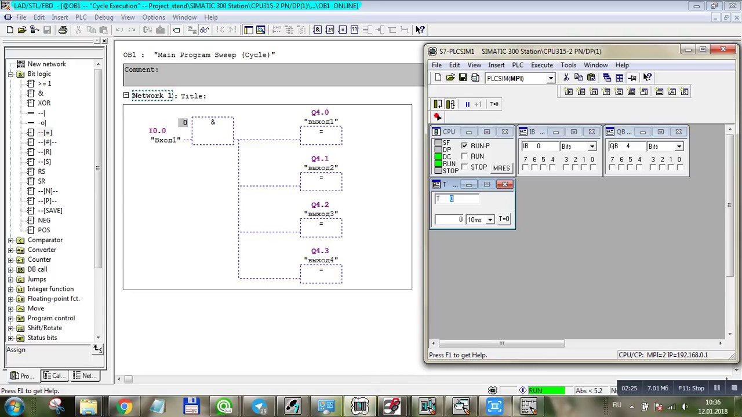Viewport: 742px width, 417px height.
Task: Expand the Converter folder
Action: pyautogui.click(x=10, y=250)
